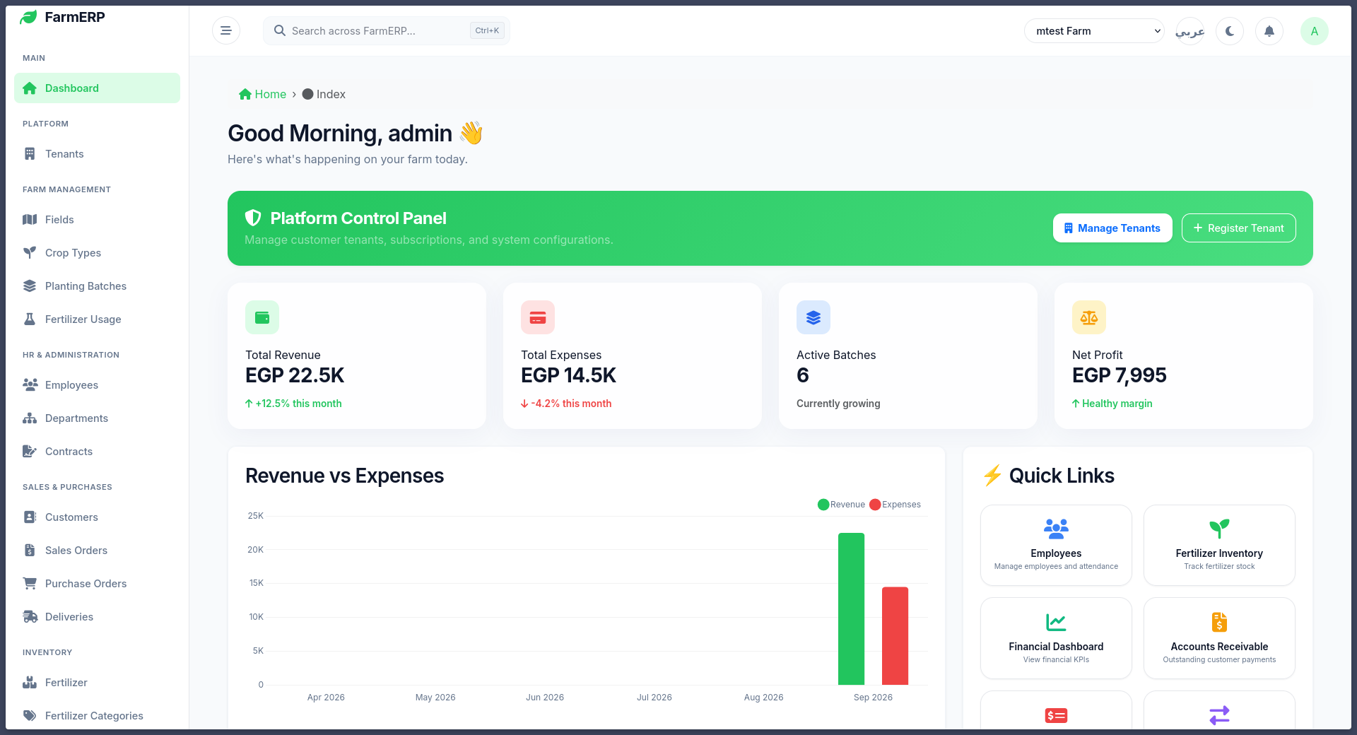The width and height of the screenshot is (1357, 735).
Task: Click the Tenants building icon in sidebar
Action: coord(30,154)
